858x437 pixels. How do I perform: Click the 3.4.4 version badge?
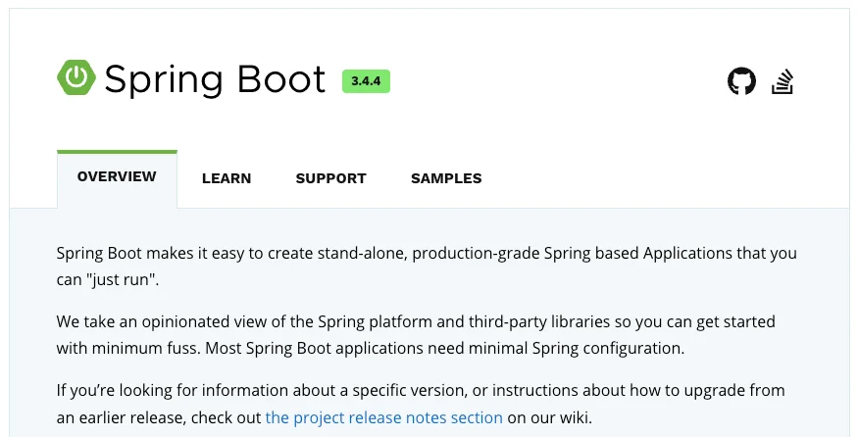[x=366, y=81]
